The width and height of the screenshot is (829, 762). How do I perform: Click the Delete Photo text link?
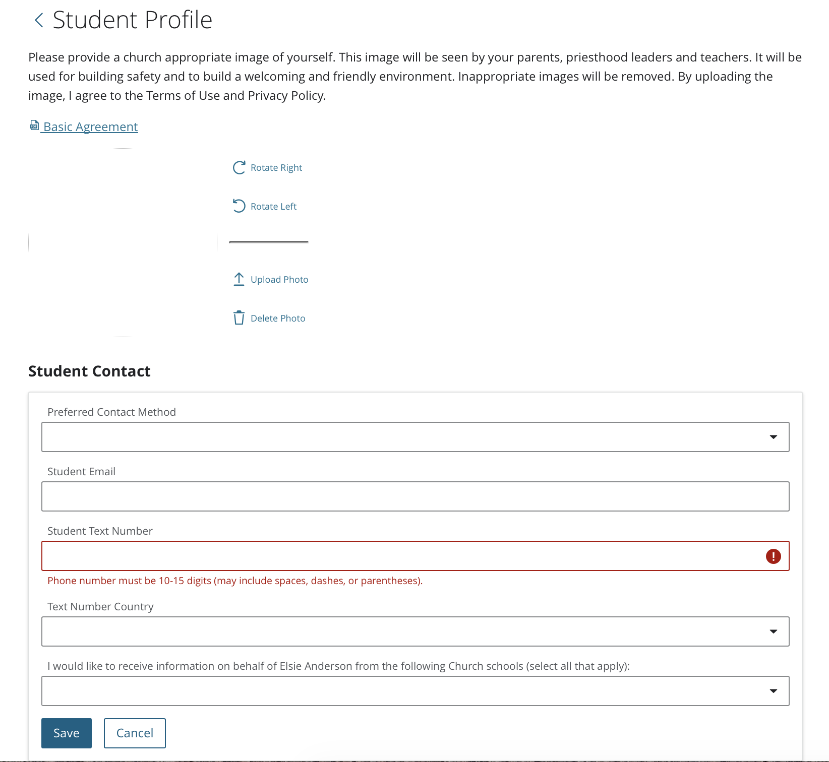point(278,319)
